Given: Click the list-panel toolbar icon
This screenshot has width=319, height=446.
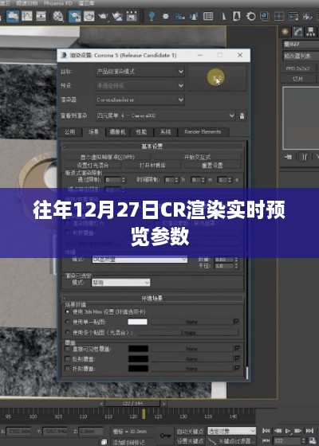Looking at the screenshot, I should (x=208, y=16).
